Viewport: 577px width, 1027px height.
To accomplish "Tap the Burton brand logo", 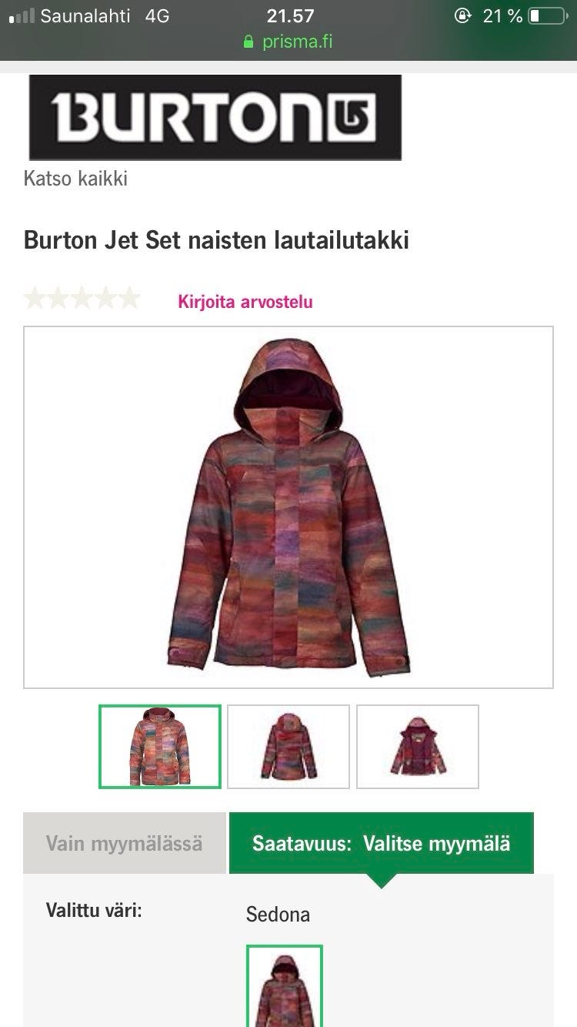I will click(x=215, y=118).
